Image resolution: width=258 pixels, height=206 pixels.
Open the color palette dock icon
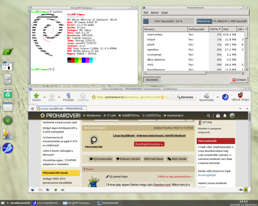8,134
